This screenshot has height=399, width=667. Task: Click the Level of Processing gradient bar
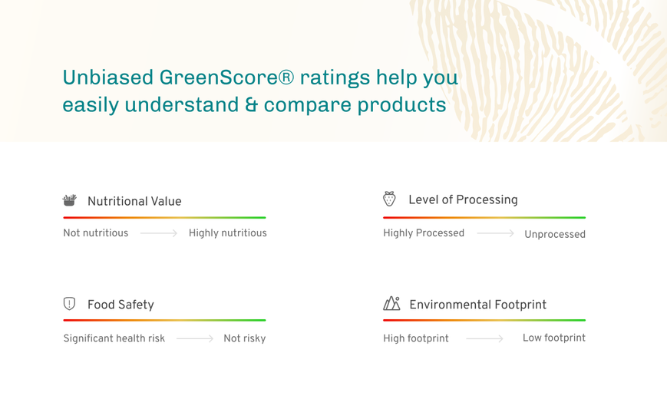click(484, 218)
